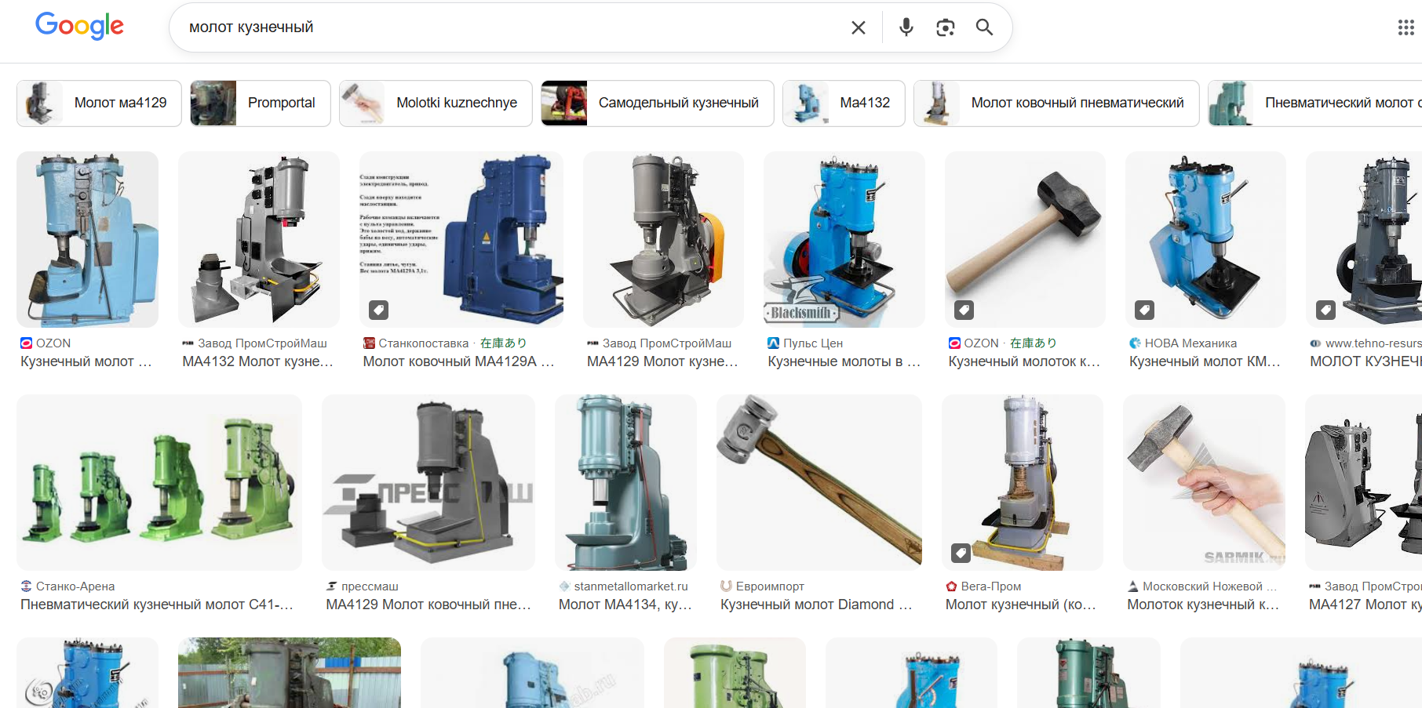Open Станкопоставка blue hammer image result

[x=461, y=239]
